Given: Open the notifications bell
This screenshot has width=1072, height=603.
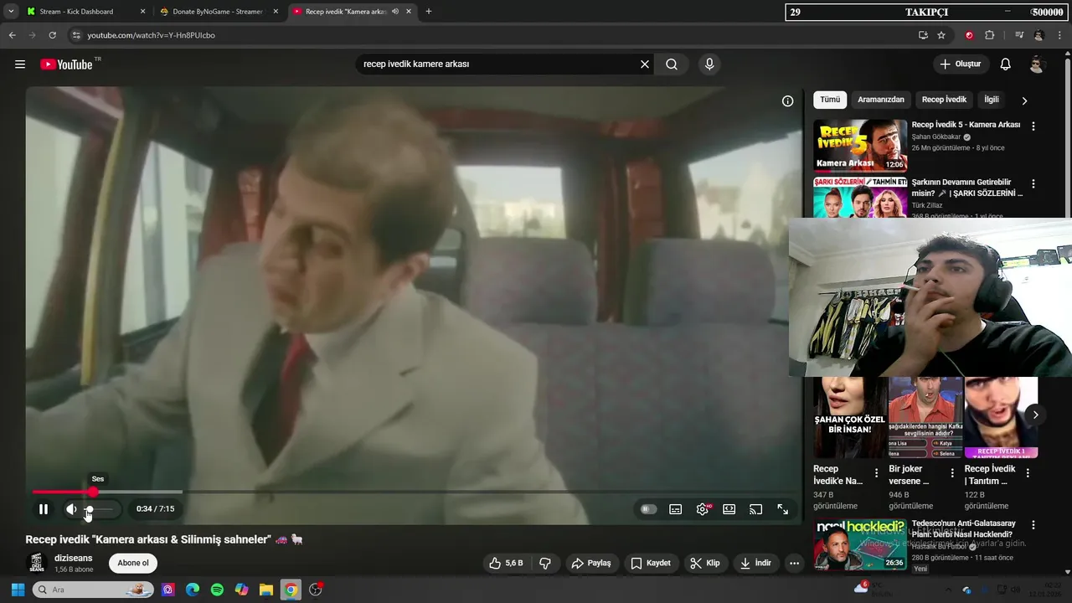Looking at the screenshot, I should point(1006,64).
